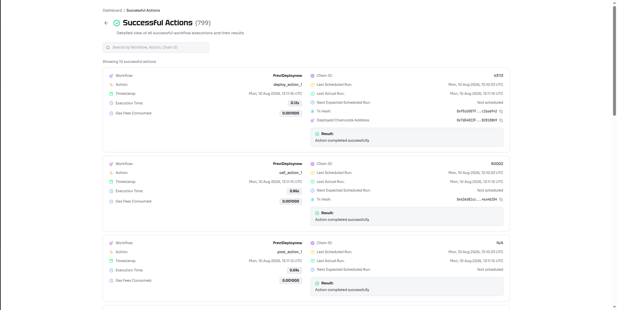The image size is (617, 310).
Task: Click the magnifier icon in the search box
Action: 108,48
